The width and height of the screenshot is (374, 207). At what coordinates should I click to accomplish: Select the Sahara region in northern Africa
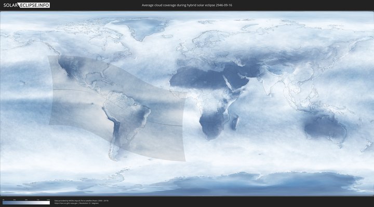[x=195, y=78]
